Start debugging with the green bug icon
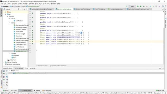The width and height of the screenshot is (167, 94). [x=141, y=6]
